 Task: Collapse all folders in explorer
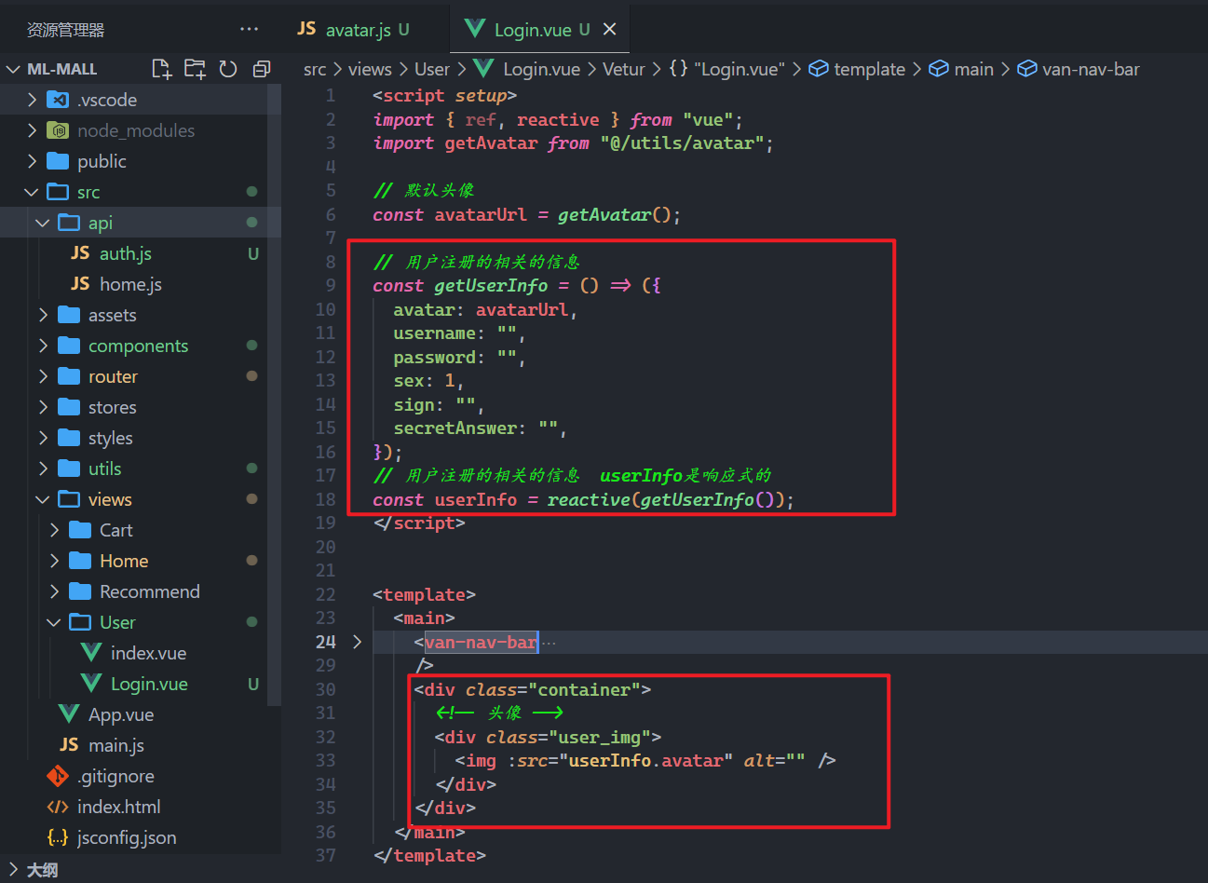pyautogui.click(x=262, y=69)
